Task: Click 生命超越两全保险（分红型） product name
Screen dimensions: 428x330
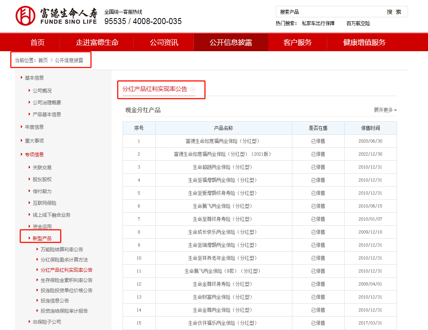Action: 222,167
